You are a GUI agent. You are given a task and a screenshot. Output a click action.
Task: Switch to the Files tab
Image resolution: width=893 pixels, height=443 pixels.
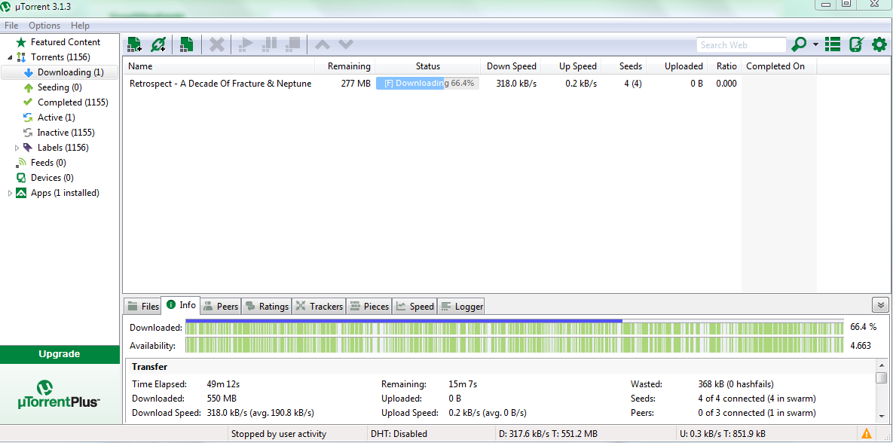(143, 307)
